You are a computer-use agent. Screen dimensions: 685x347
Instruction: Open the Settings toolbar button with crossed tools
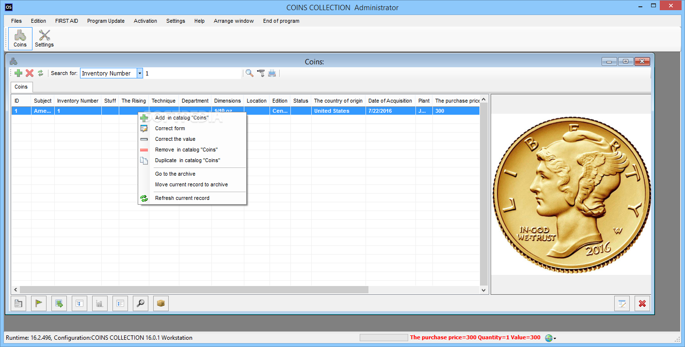coord(44,39)
